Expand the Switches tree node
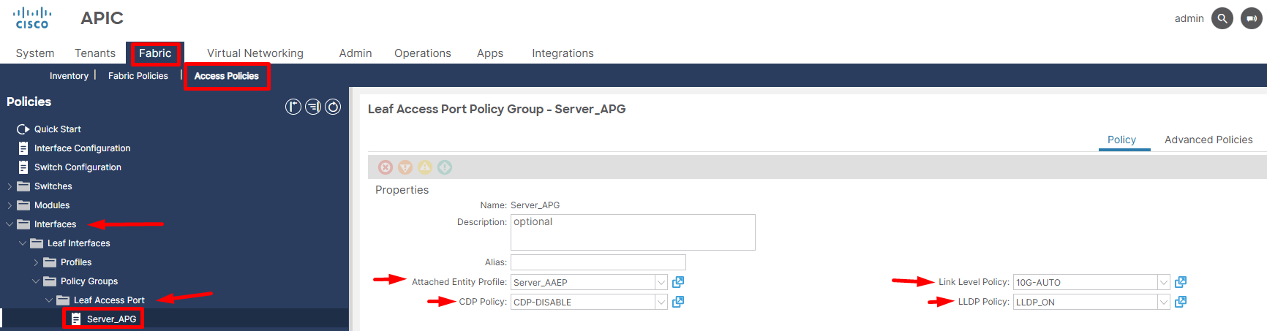The image size is (1267, 331). pos(10,186)
